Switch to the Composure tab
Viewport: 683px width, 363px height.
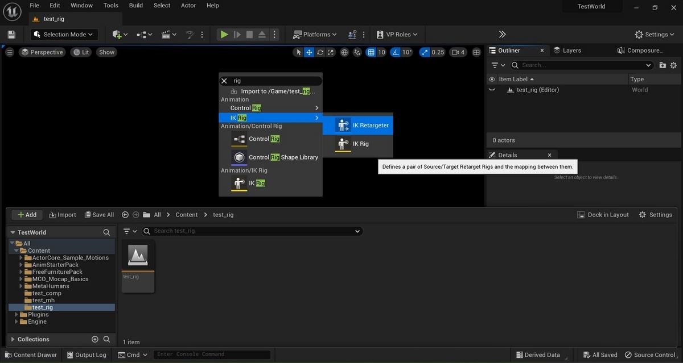pyautogui.click(x=641, y=50)
